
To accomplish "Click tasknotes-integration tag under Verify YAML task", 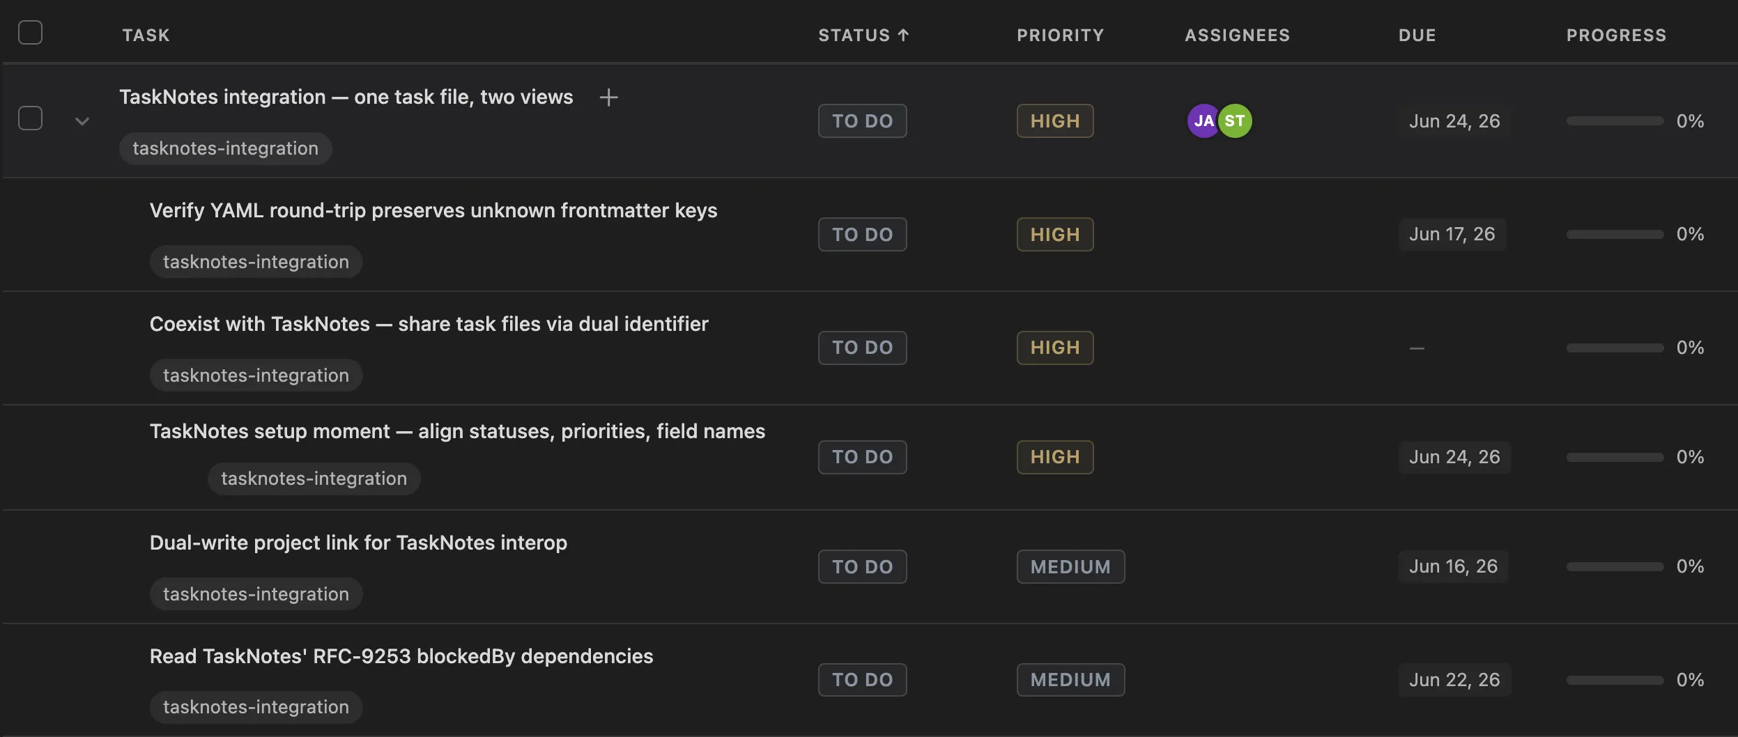I will (256, 262).
